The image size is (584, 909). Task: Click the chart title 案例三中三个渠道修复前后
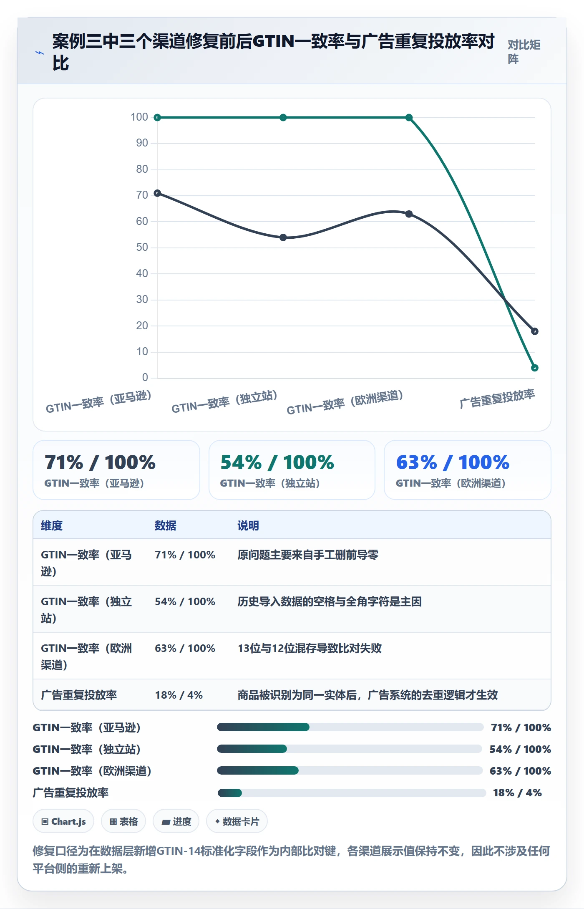pyautogui.click(x=274, y=52)
